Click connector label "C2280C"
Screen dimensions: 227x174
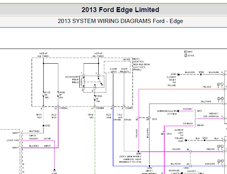[129, 108]
